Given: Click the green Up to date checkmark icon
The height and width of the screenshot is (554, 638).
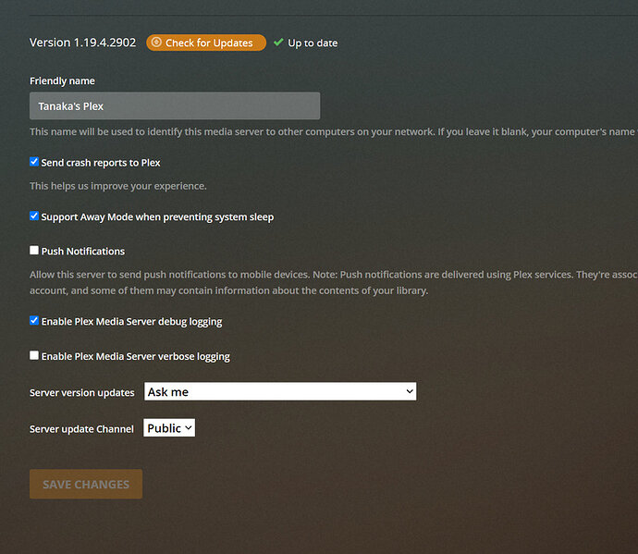Looking at the screenshot, I should 278,43.
